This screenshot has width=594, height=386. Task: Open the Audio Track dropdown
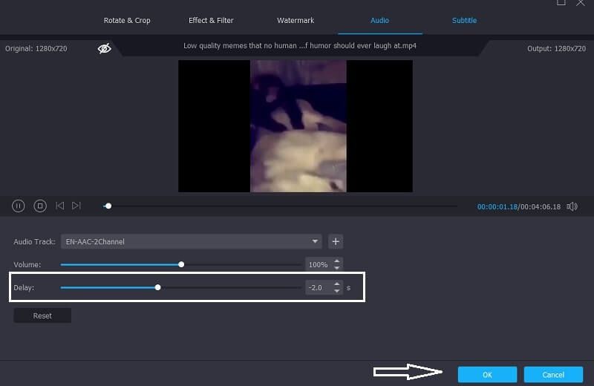point(192,242)
